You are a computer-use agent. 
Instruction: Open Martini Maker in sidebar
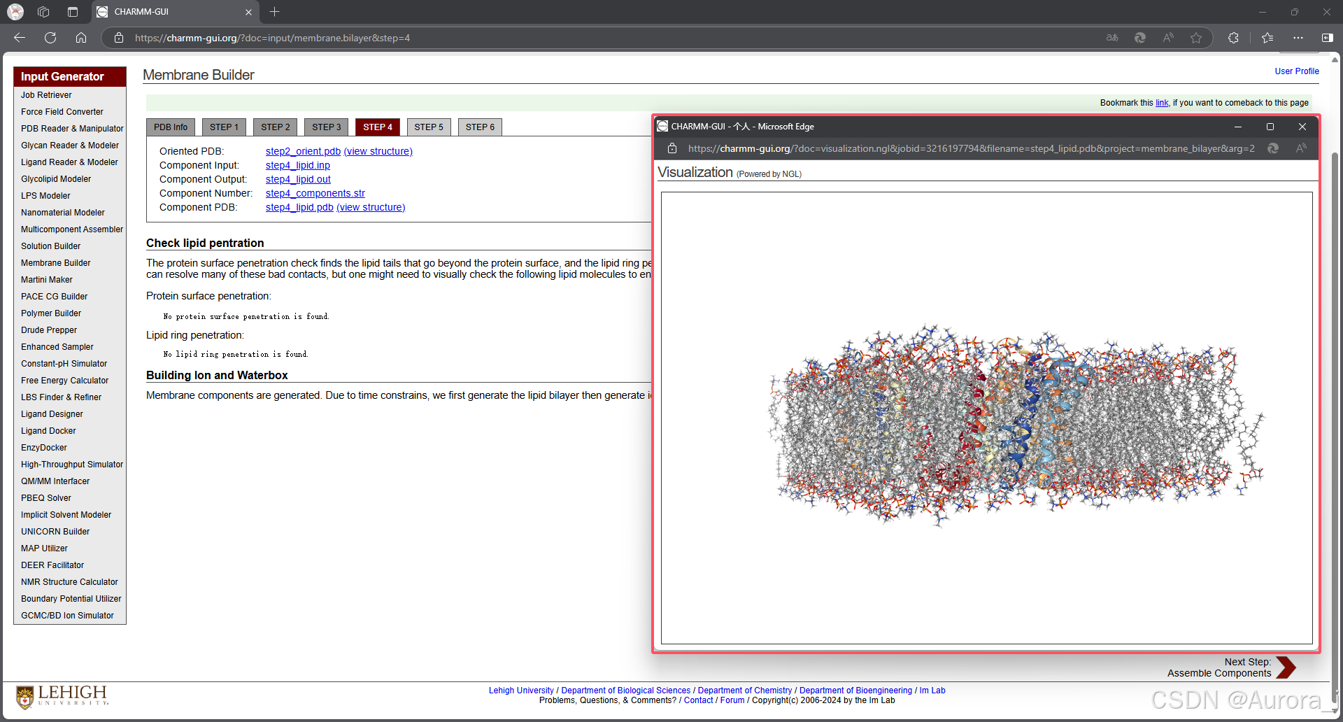[x=47, y=280]
